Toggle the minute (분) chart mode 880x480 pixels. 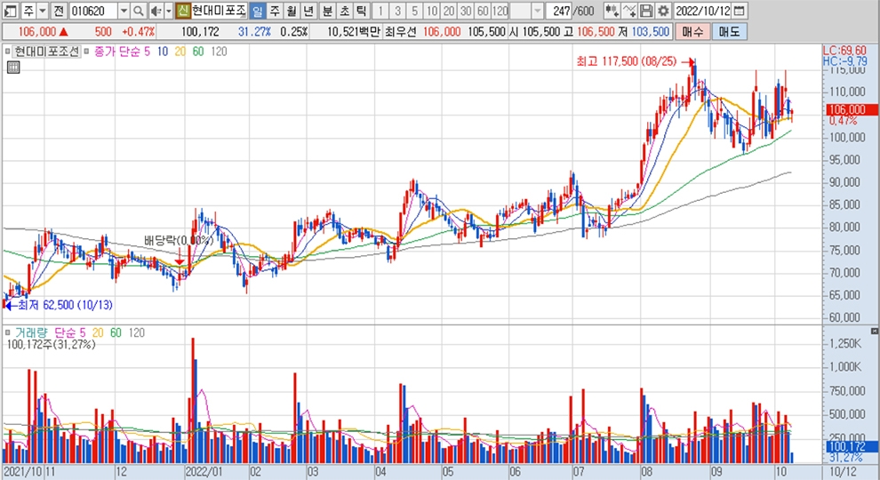pyautogui.click(x=327, y=11)
